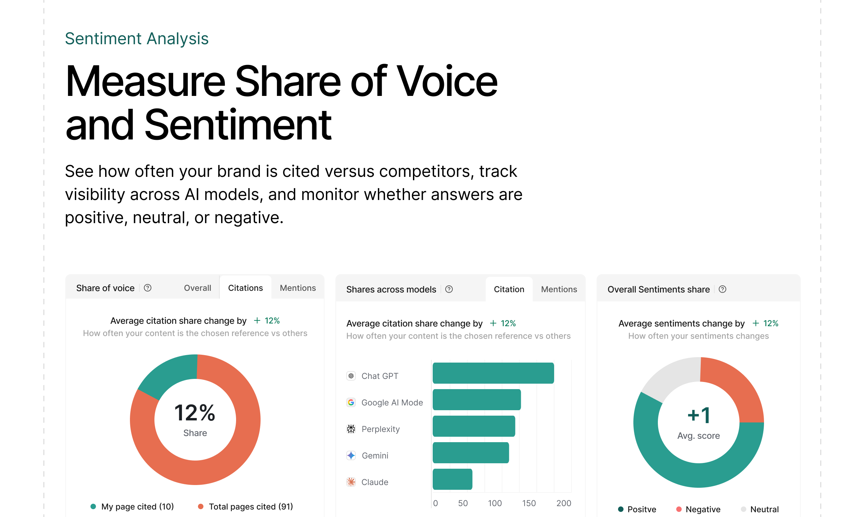This screenshot has height=517, width=864.
Task: Click the Overall Sentiments share help icon
Action: (722, 289)
